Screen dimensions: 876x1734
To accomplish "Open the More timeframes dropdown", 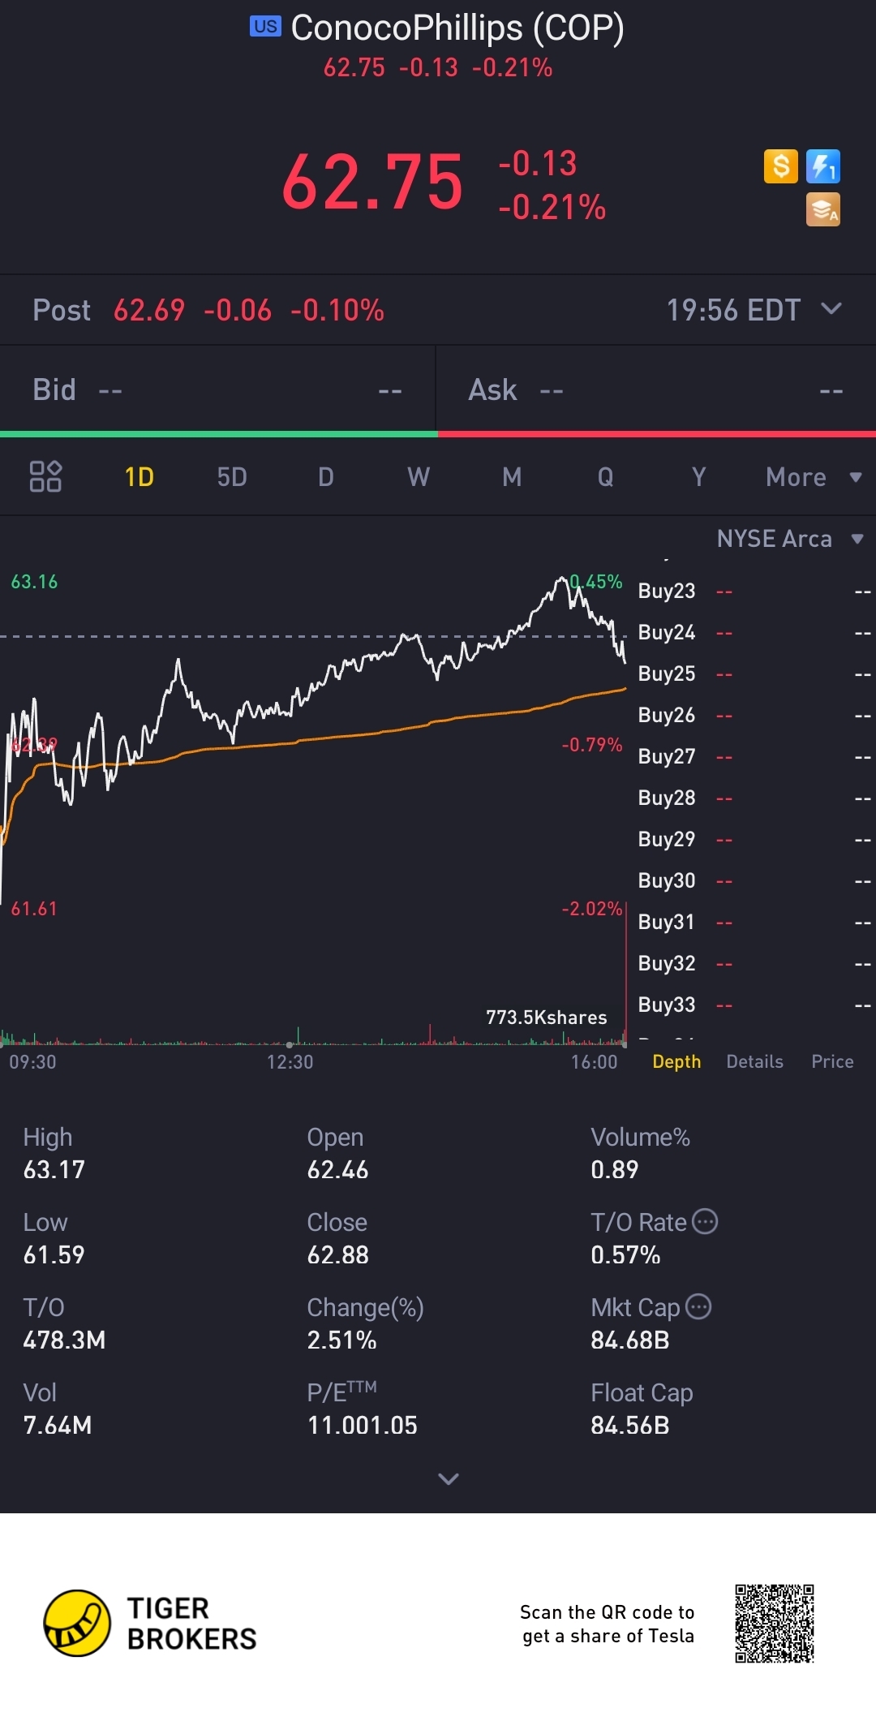I will 814,477.
